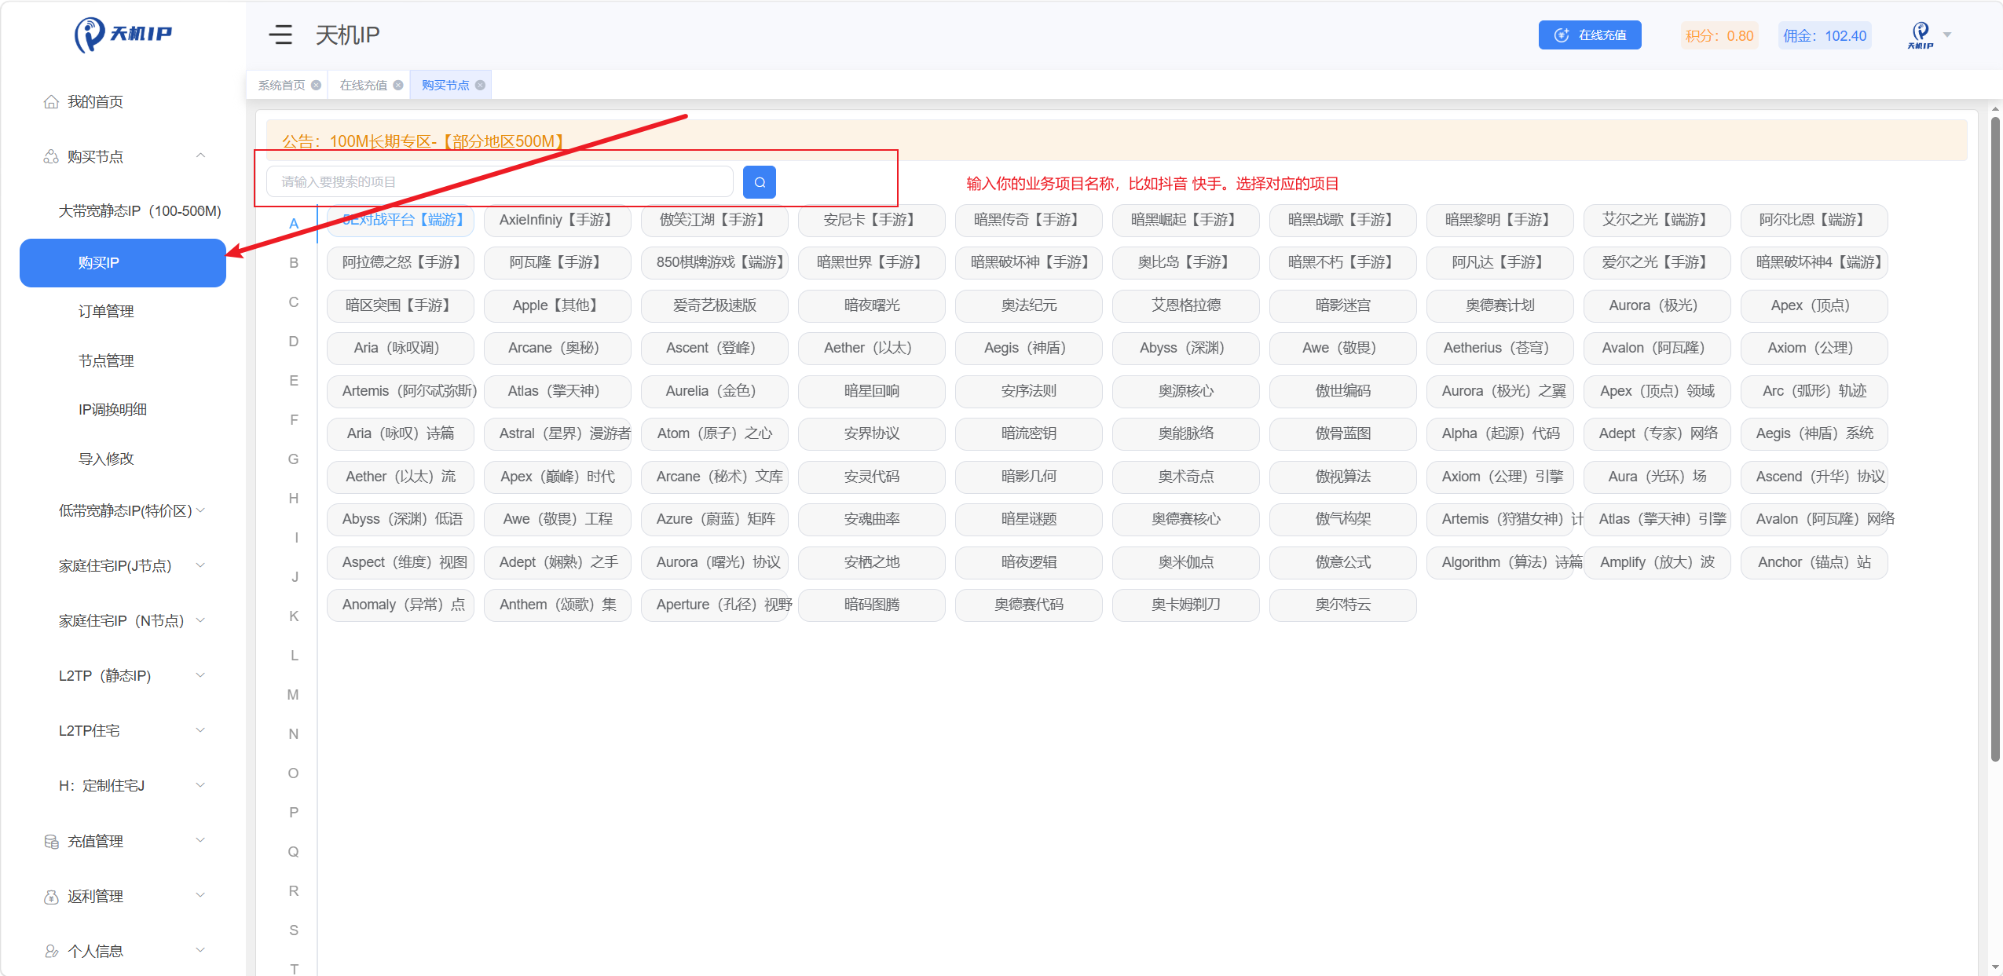Screen dimensions: 2003x976
Task: Pick the 暗码图腾 project
Action: click(x=872, y=605)
